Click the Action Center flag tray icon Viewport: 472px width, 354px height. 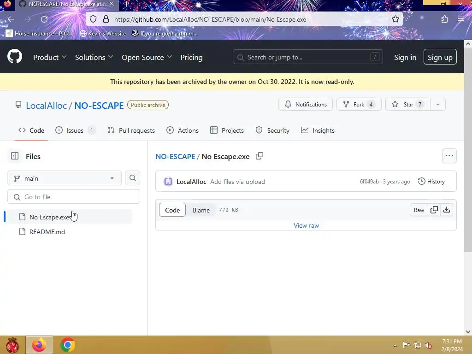coord(406,345)
